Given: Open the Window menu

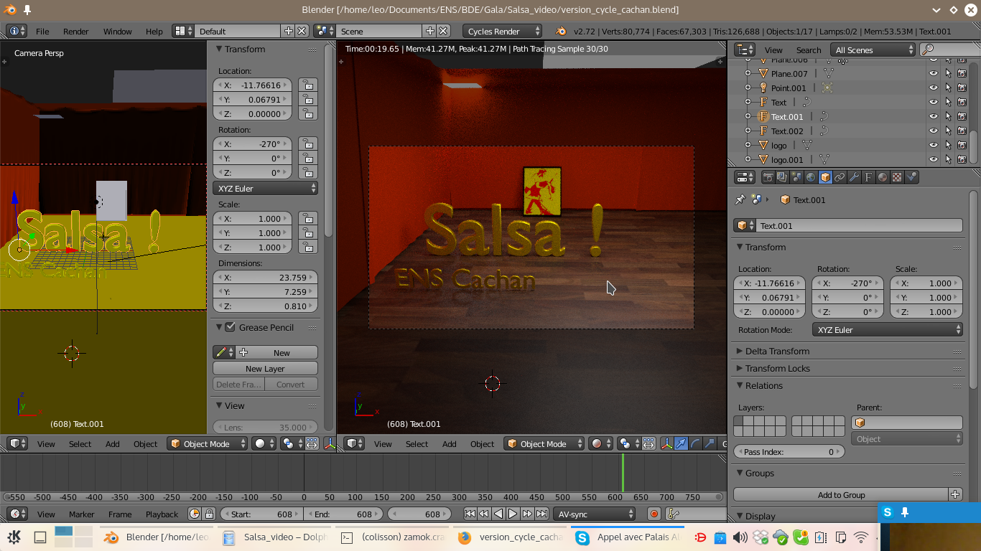Looking at the screenshot, I should click(117, 32).
